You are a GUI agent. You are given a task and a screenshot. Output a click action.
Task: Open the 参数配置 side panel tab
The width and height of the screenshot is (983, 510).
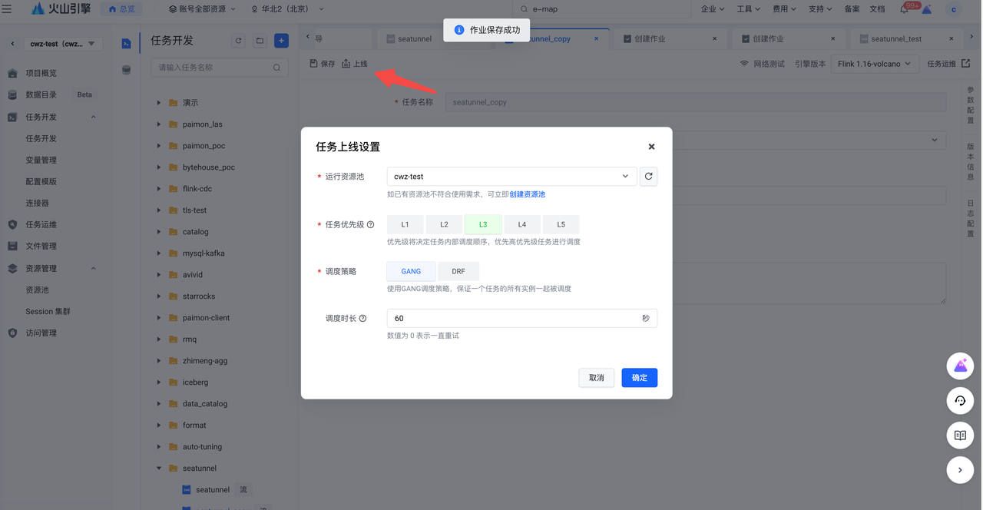pyautogui.click(x=971, y=105)
